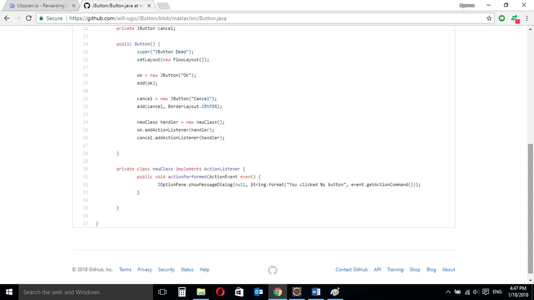
Task: Open the Blog footer link
Action: [431, 270]
